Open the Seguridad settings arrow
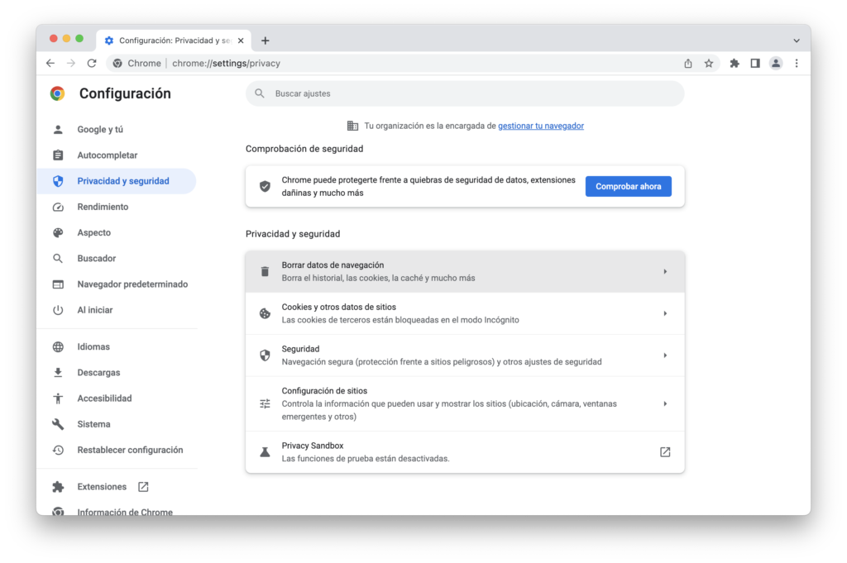Viewport: 847px width, 563px height. coord(665,355)
